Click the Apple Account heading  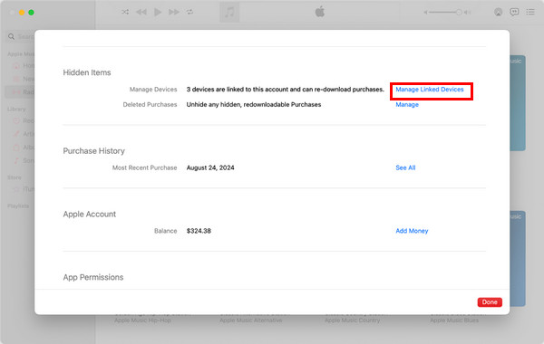(90, 214)
